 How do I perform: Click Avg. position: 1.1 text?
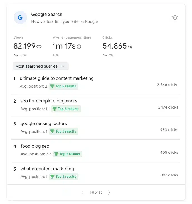[x=35, y=109]
